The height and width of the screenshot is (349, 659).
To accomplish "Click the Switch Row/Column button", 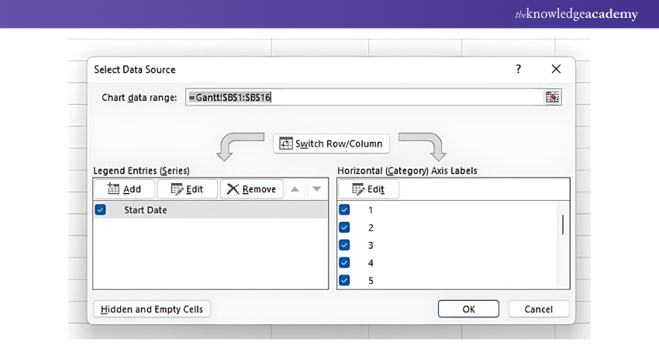I will click(331, 144).
